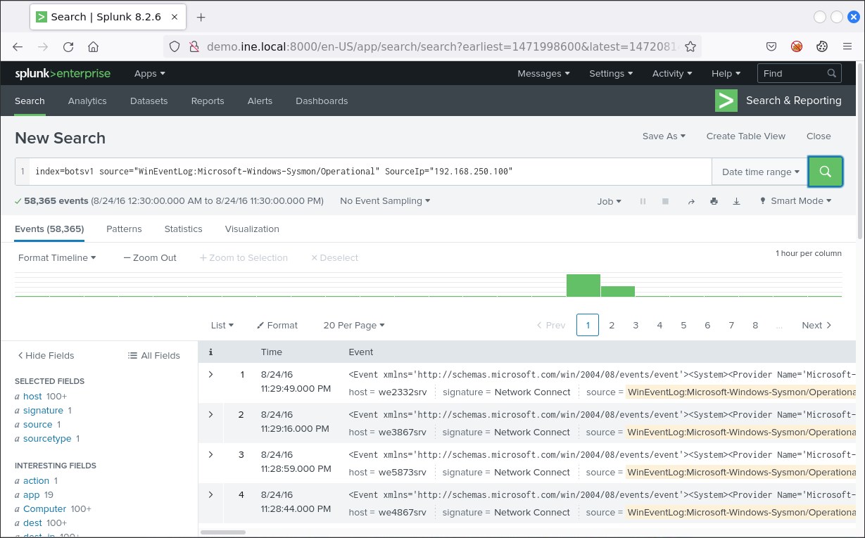Screen dimensions: 865x538
Task: Print the search results
Action: tap(714, 201)
